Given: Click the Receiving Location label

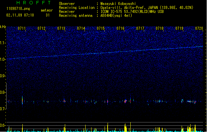Looking at the screenshot, I should (77, 8).
